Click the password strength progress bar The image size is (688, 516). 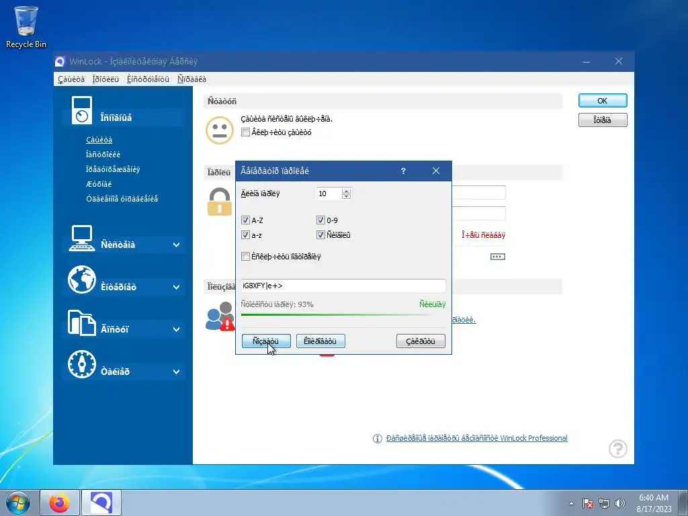pyautogui.click(x=343, y=314)
